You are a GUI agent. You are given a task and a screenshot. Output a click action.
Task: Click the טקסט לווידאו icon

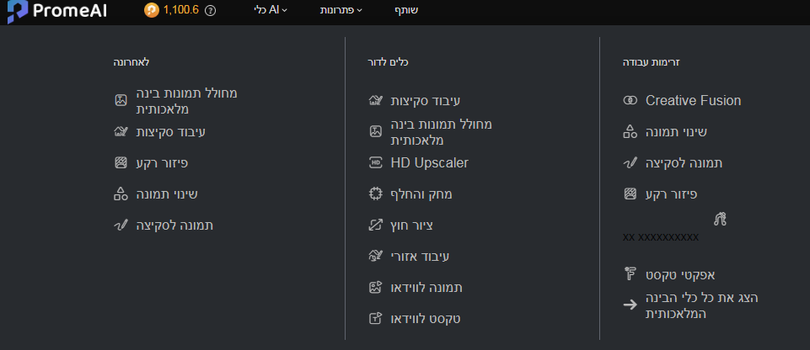(376, 319)
